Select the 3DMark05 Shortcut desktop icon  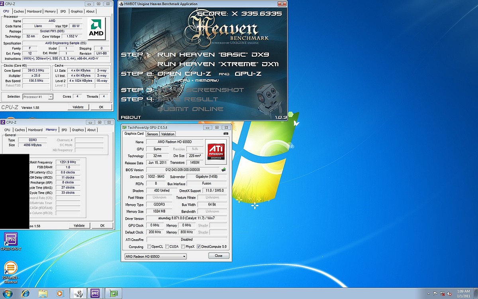10,272
